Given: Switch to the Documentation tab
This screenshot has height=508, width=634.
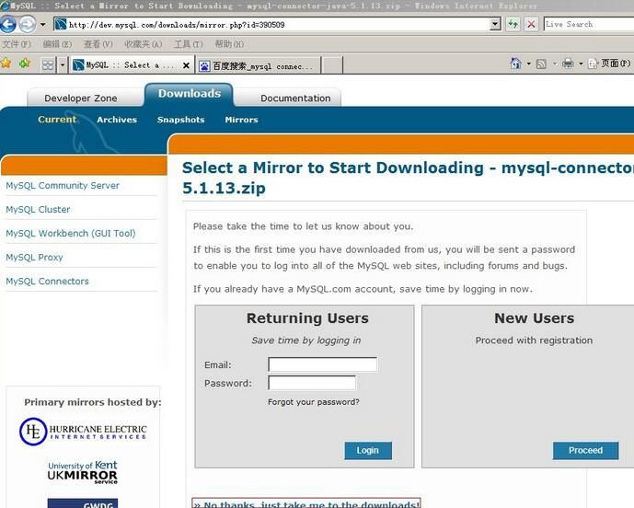Looking at the screenshot, I should click(295, 98).
